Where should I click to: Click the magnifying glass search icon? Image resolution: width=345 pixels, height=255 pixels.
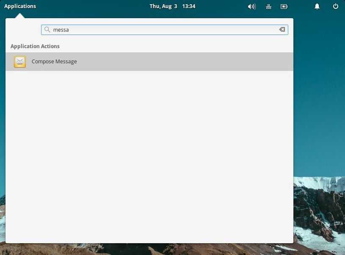47,30
